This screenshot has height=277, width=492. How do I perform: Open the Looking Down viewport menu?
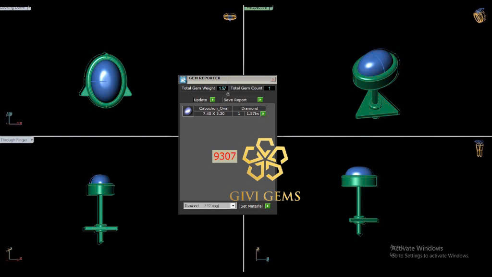tap(29, 8)
